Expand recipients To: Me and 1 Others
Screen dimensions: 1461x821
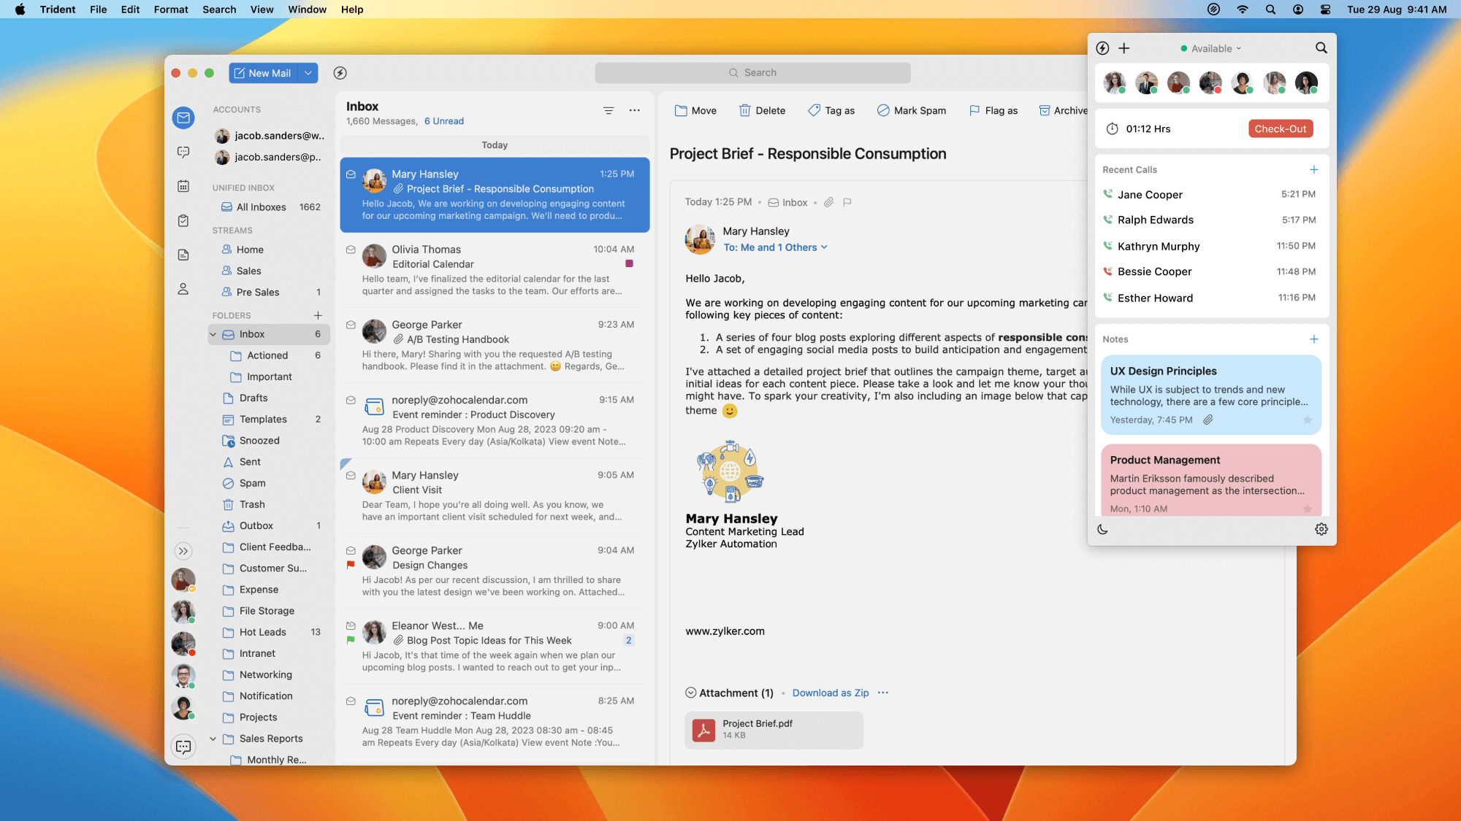click(x=775, y=247)
